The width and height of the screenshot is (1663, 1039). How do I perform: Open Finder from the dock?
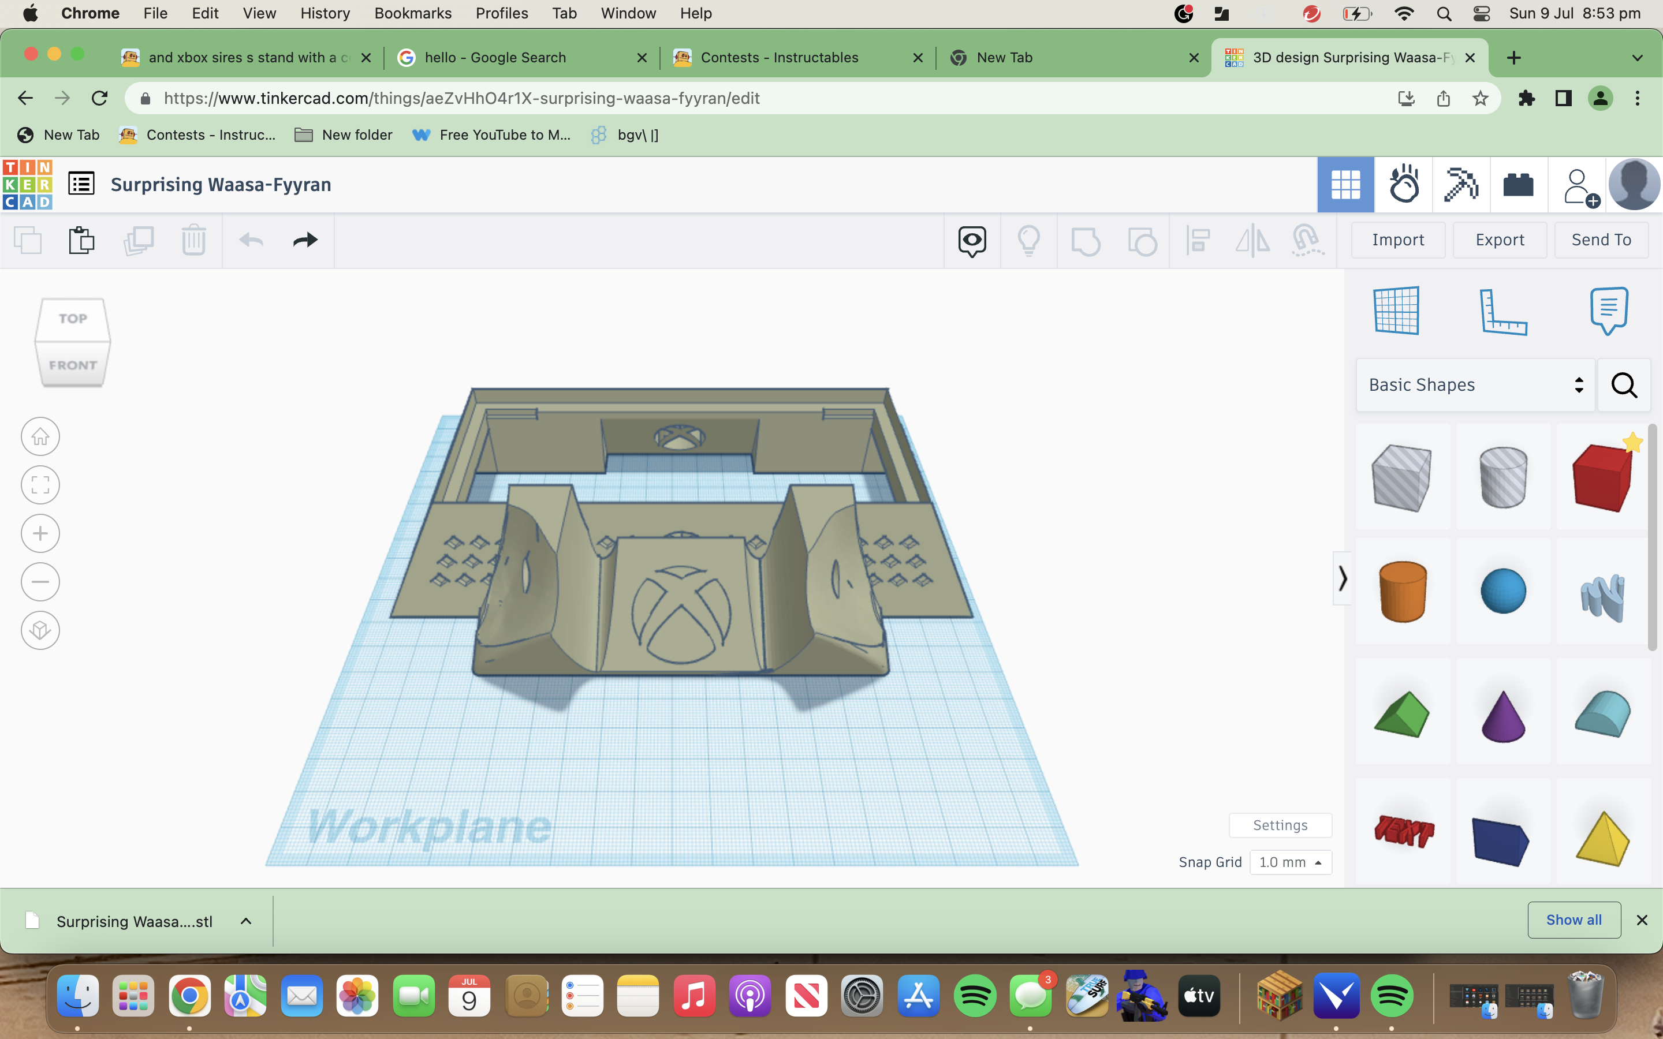click(x=77, y=996)
